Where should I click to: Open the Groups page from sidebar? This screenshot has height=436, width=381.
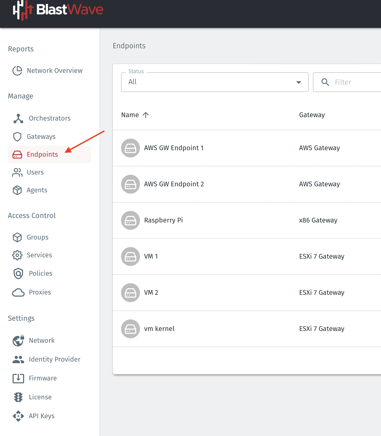(x=37, y=237)
